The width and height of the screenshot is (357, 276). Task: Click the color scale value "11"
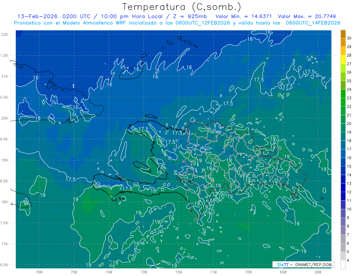349,200
